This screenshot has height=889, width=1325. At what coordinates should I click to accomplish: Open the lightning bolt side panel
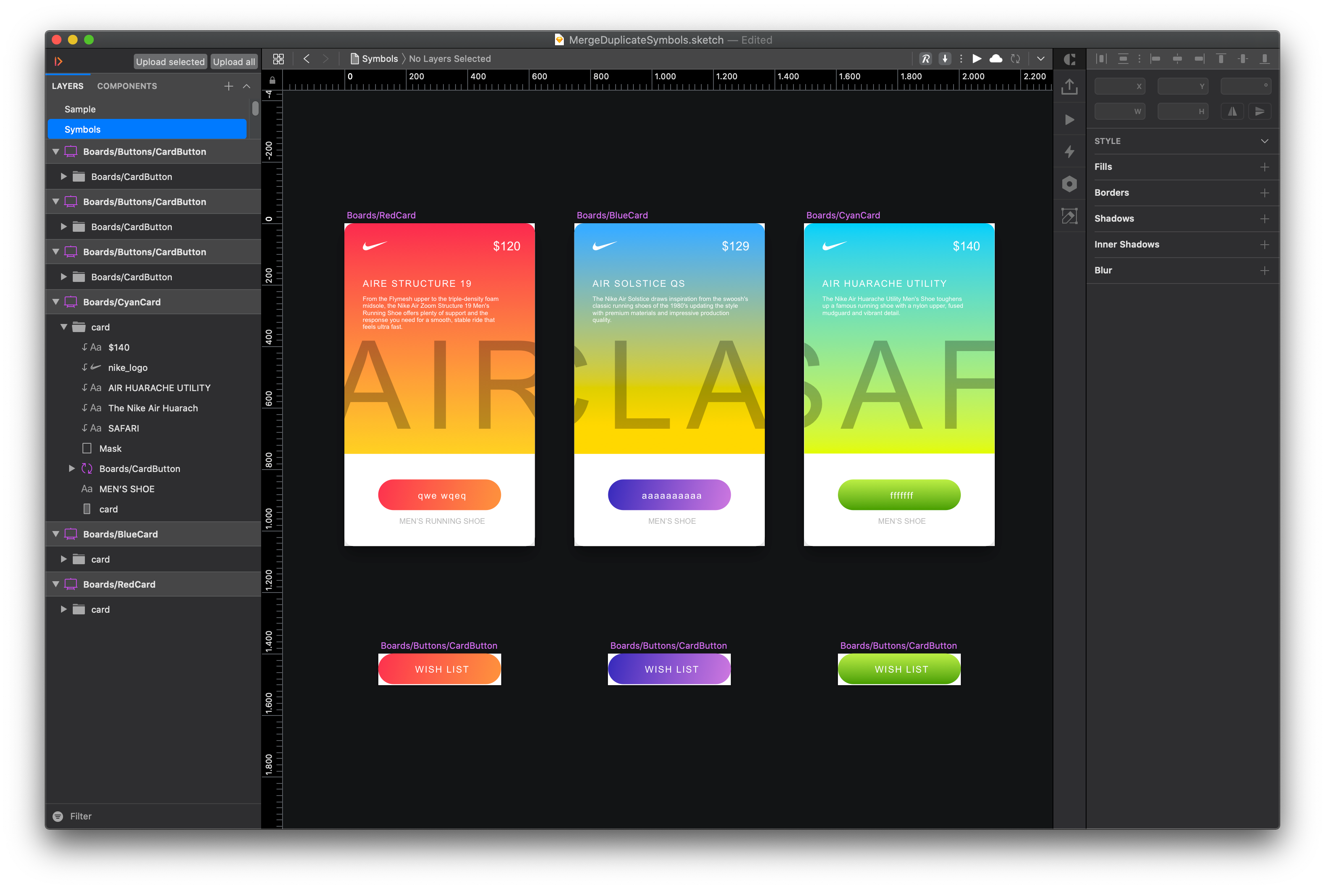1070,152
